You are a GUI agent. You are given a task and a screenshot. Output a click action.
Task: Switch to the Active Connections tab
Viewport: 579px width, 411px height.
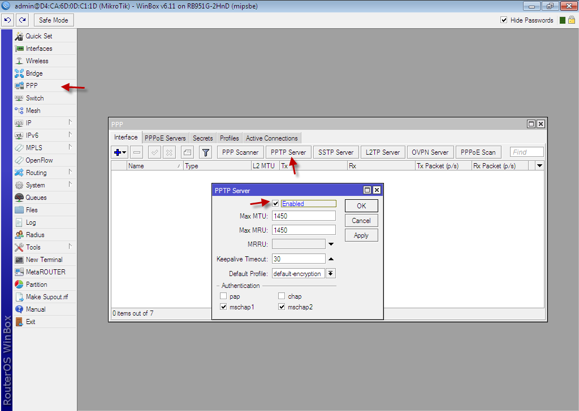[x=272, y=138]
